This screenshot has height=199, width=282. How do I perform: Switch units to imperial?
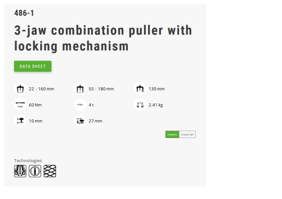click(x=187, y=134)
